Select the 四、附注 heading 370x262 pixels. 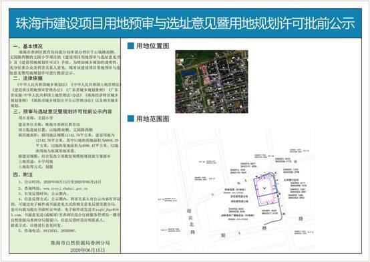tap(23, 175)
